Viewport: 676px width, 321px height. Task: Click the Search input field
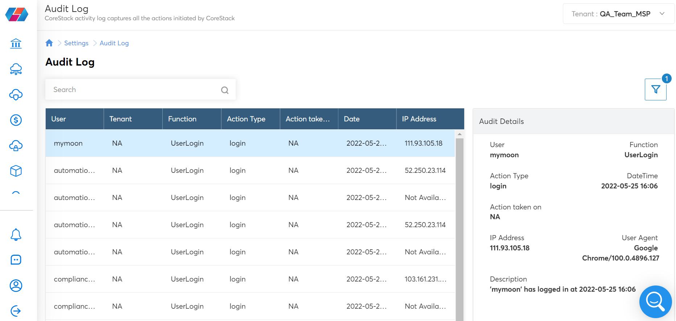pos(140,89)
